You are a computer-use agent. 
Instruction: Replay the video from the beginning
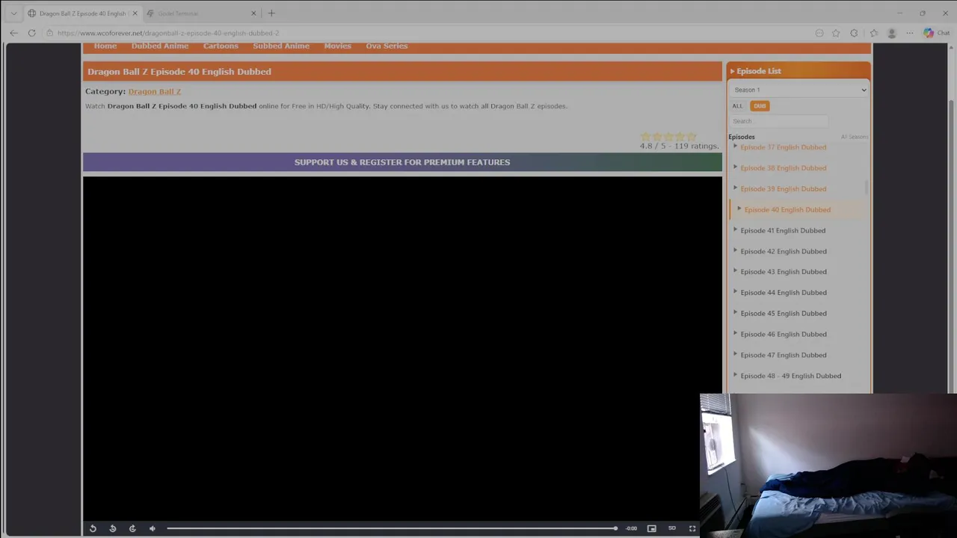[93, 528]
